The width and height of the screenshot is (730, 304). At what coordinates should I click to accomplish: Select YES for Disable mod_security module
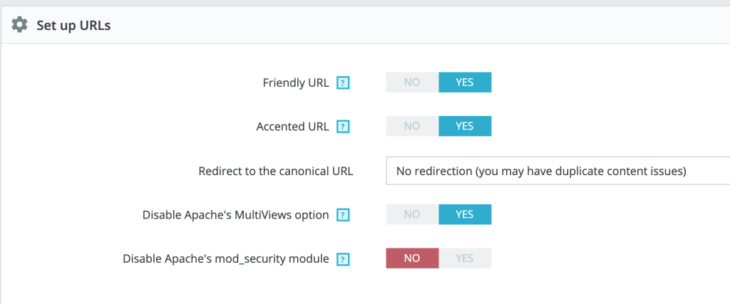[464, 258]
